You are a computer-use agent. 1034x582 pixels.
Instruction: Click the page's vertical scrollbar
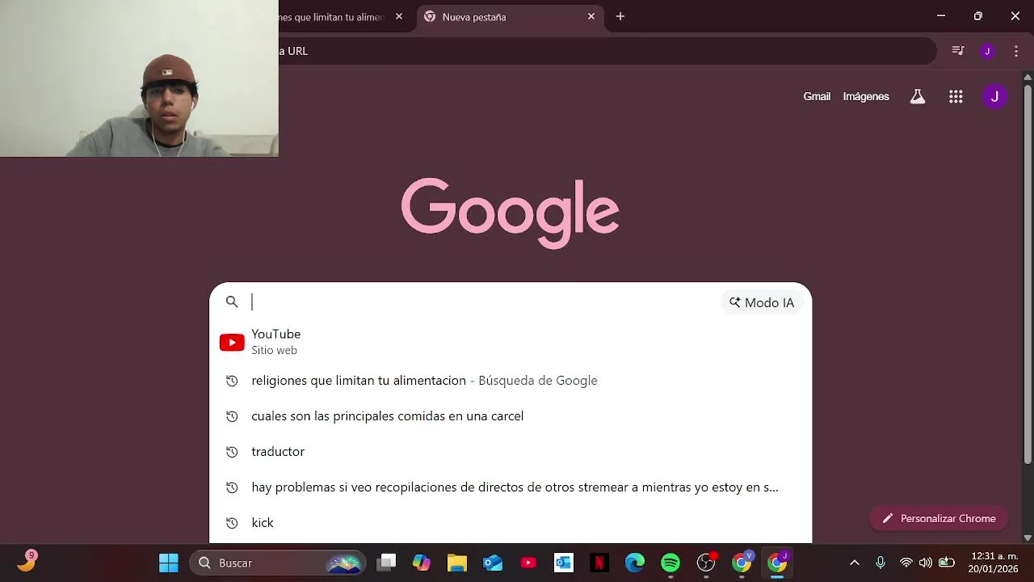1028,273
